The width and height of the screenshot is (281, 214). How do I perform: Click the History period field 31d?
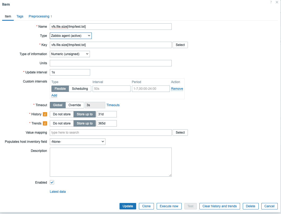pos(107,114)
